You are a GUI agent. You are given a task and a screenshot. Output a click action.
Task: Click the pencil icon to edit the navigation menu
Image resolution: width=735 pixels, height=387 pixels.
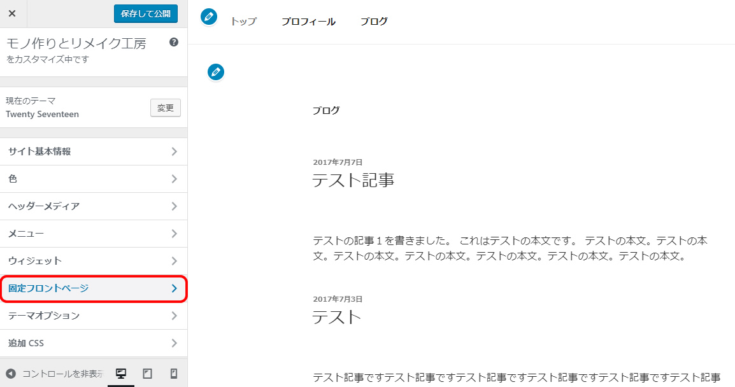(x=208, y=17)
